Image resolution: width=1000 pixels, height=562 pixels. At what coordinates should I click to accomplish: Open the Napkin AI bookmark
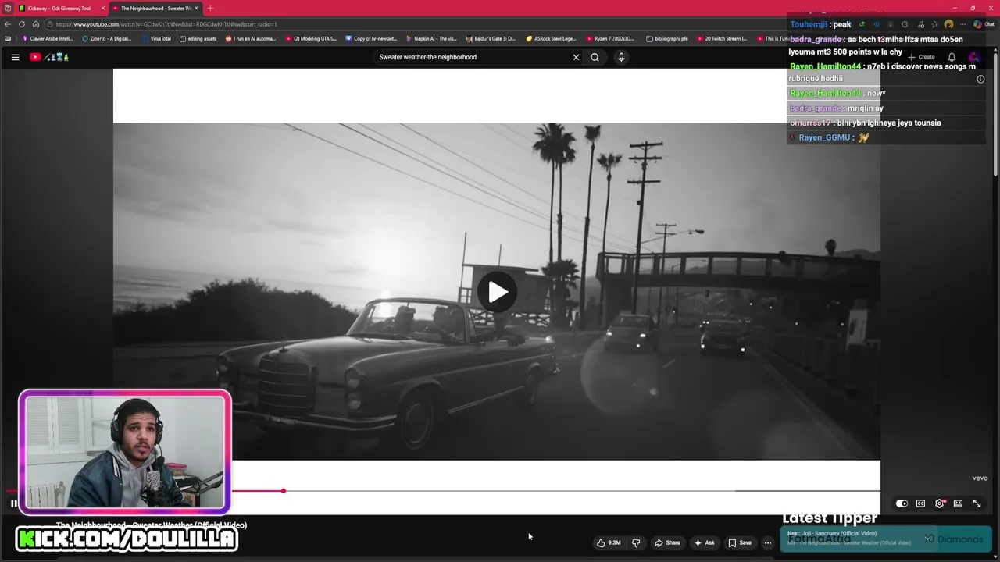coord(431,38)
